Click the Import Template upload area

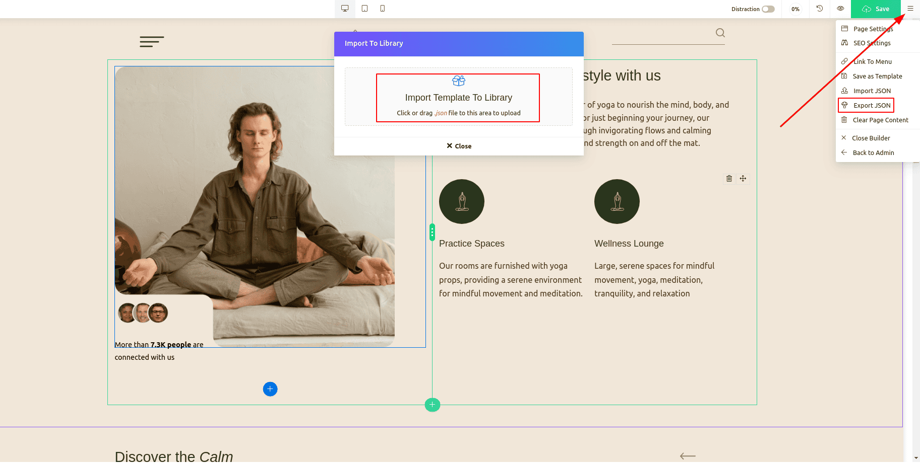[x=458, y=98]
